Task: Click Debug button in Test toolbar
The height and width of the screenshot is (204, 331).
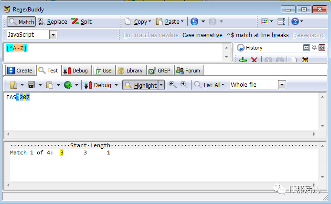Action: click(x=98, y=85)
